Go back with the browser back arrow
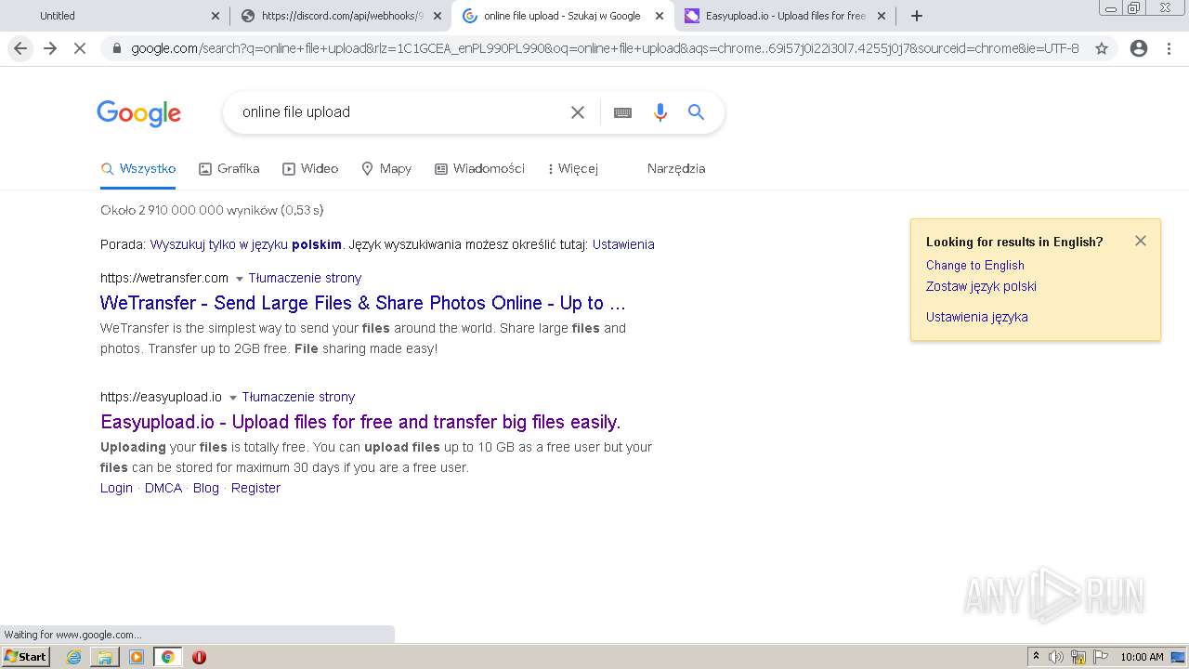1189x669 pixels. 20,48
